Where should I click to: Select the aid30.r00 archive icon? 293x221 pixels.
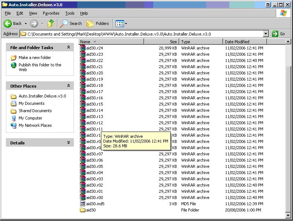point(83,198)
